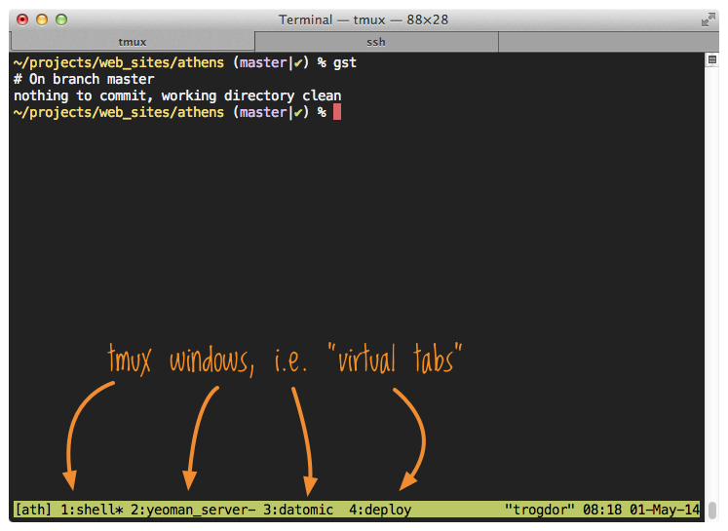Click the red cursor block at the prompt

pos(337,112)
